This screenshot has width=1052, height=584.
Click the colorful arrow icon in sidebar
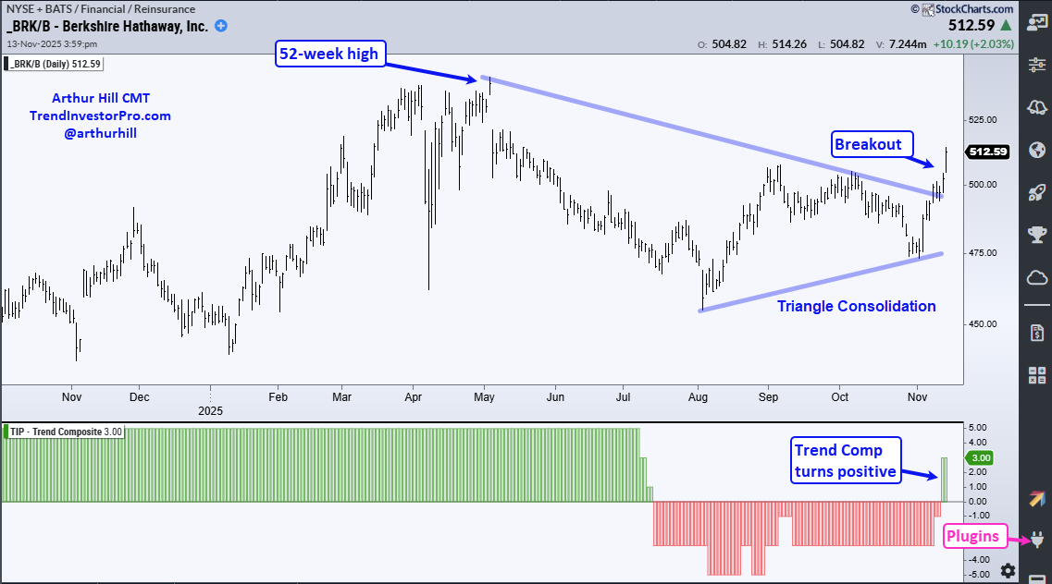1036,498
